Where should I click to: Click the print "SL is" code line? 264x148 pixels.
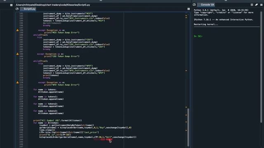point(55,134)
